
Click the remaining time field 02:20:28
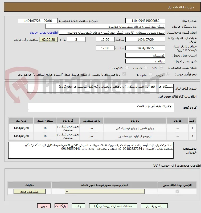(x=48, y=39)
